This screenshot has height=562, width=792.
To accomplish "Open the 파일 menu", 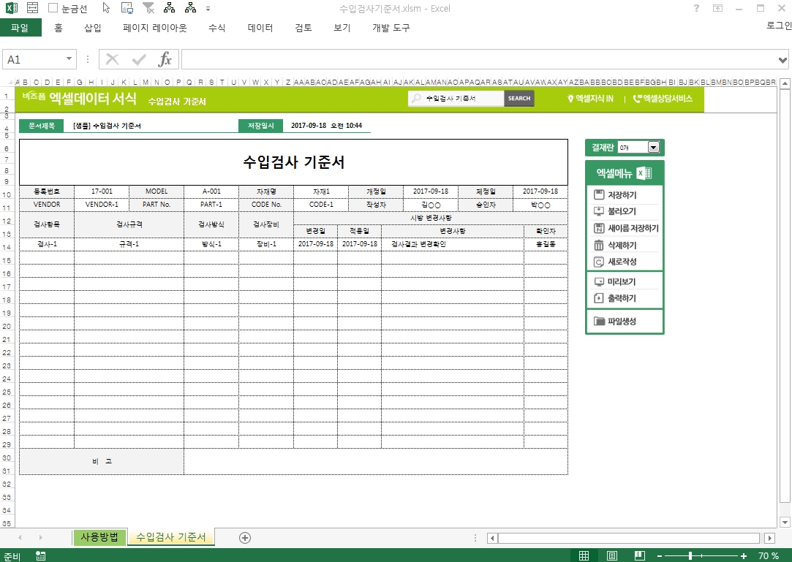I will [20, 29].
